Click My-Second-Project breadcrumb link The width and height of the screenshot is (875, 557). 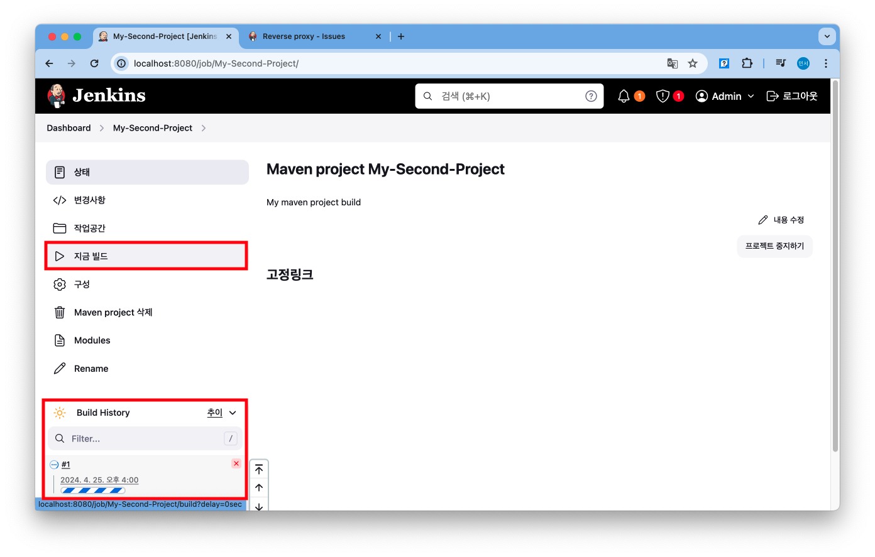point(153,128)
